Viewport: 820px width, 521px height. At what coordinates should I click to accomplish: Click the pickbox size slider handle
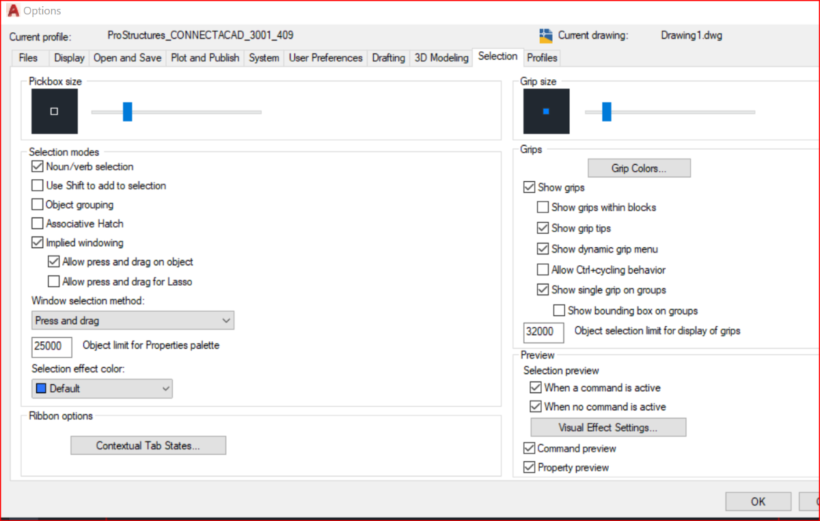[127, 111]
